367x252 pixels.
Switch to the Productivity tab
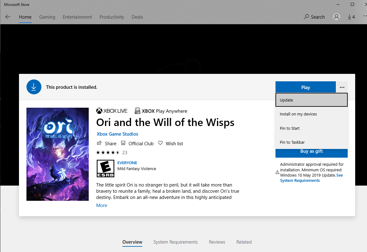(112, 17)
